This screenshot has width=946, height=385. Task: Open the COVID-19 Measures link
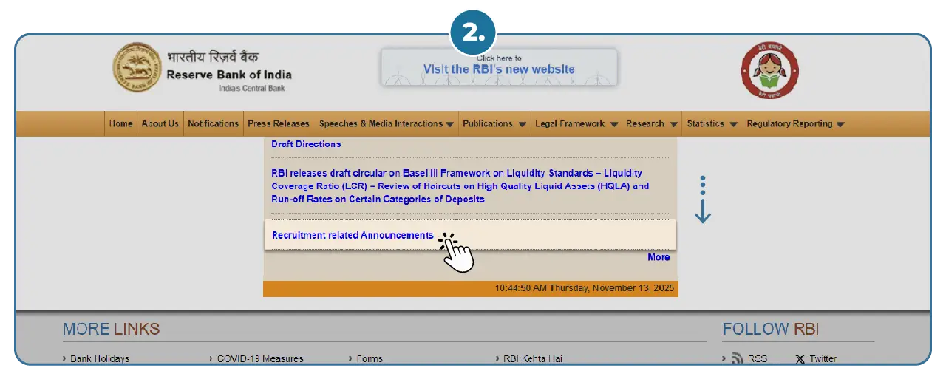260,359
